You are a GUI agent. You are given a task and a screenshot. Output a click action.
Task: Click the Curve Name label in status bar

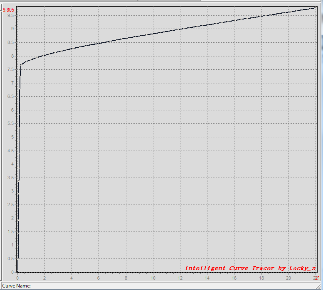(x=17, y=286)
